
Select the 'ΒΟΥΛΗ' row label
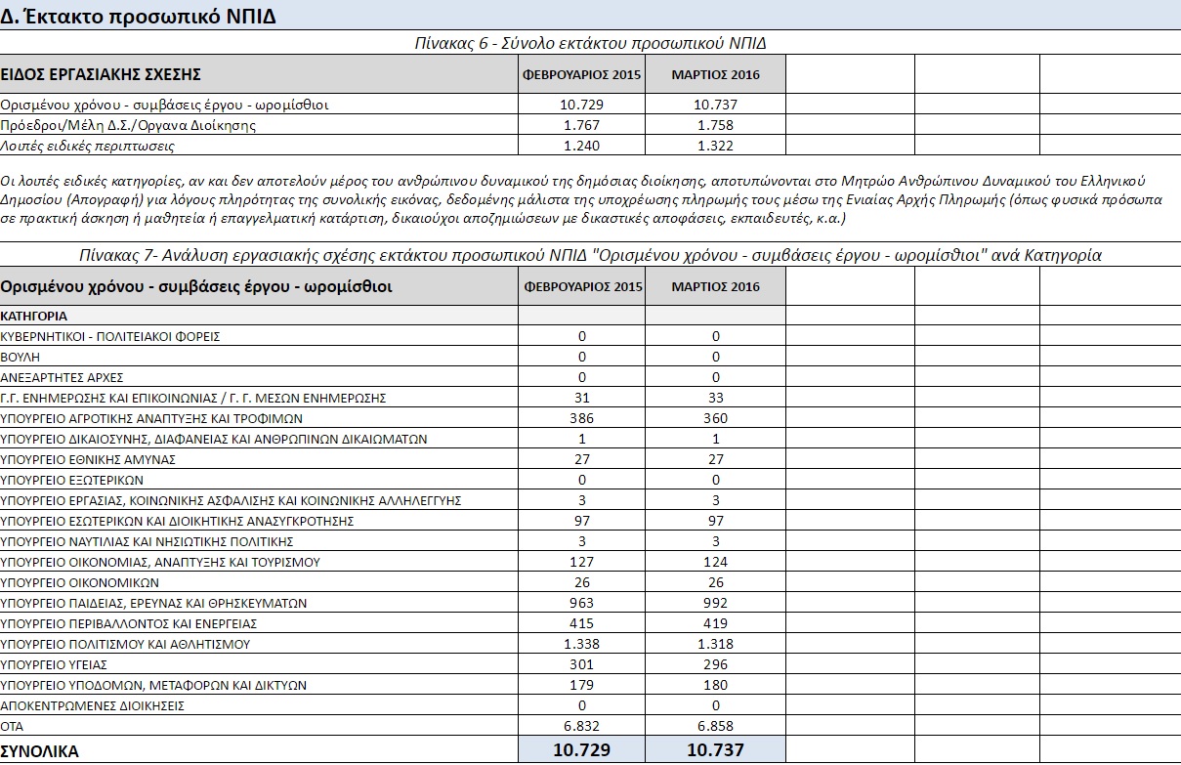pos(20,357)
